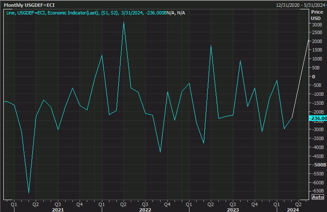327x212 pixels.
Task: Click the -150B price axis label
Action: 317,103
